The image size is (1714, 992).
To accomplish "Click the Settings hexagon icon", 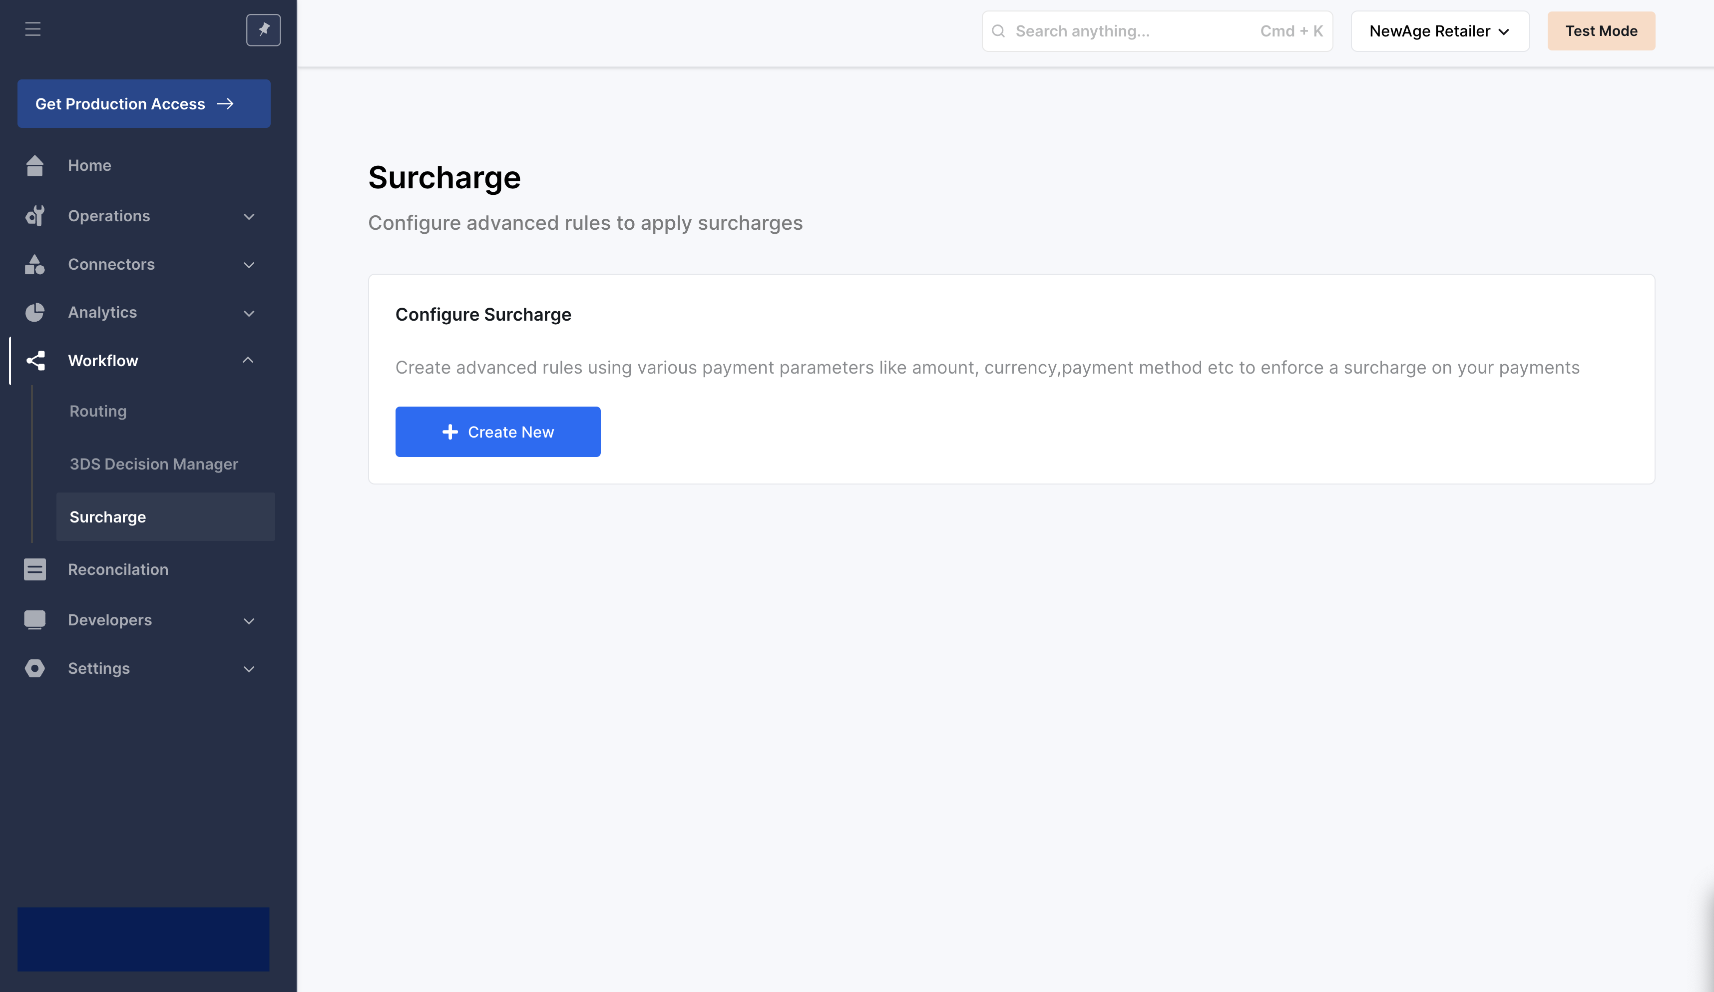I will tap(34, 668).
